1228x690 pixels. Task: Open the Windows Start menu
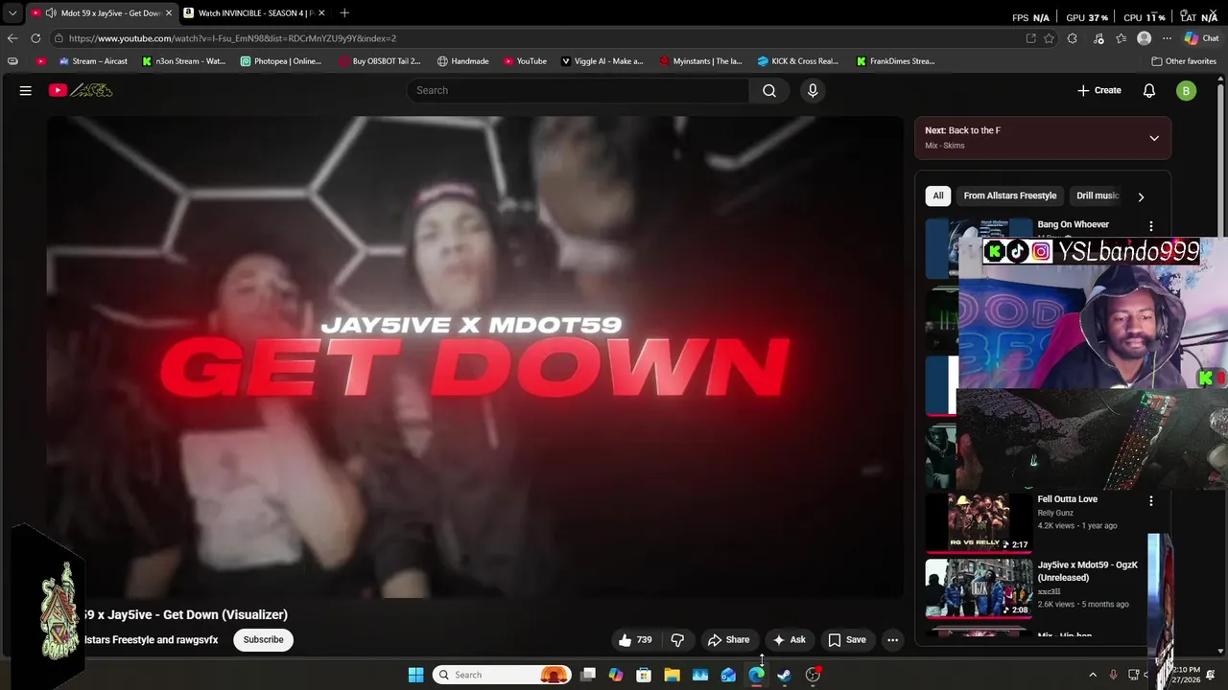(x=416, y=675)
